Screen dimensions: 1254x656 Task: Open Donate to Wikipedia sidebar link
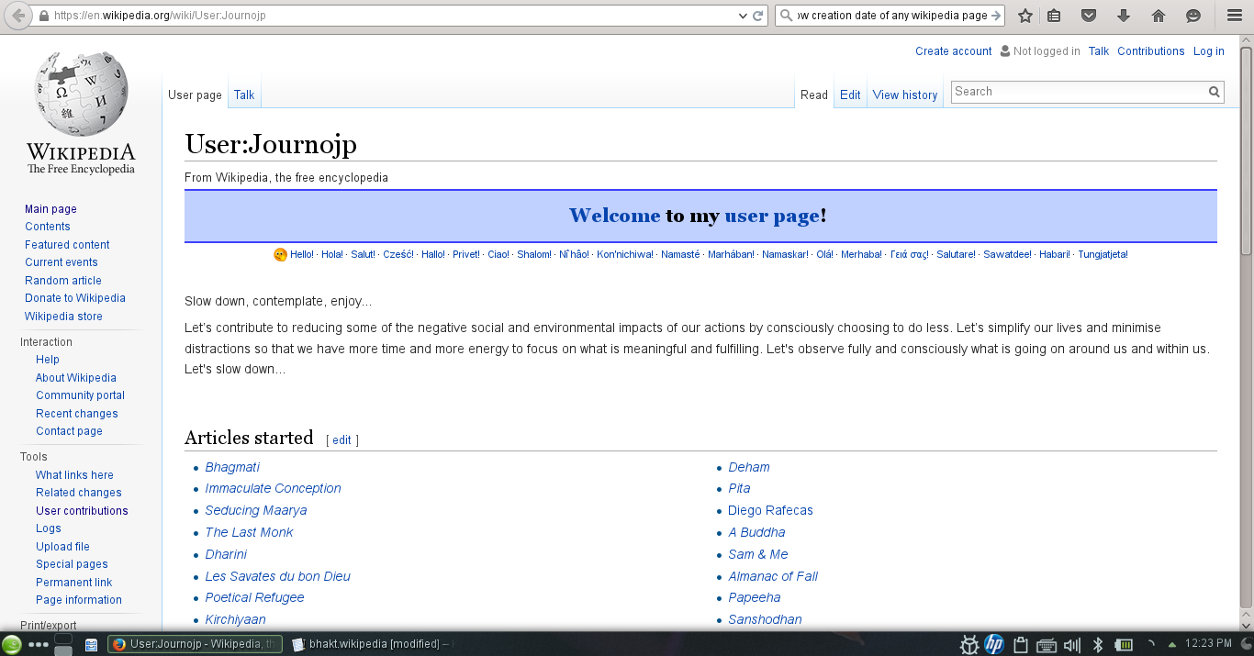pyautogui.click(x=75, y=298)
